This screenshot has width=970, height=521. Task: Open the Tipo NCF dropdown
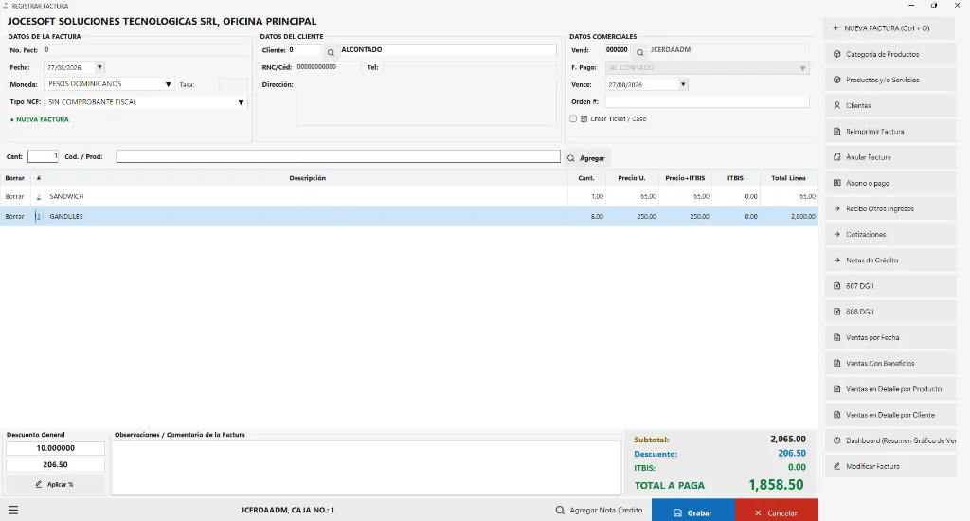[x=241, y=102]
